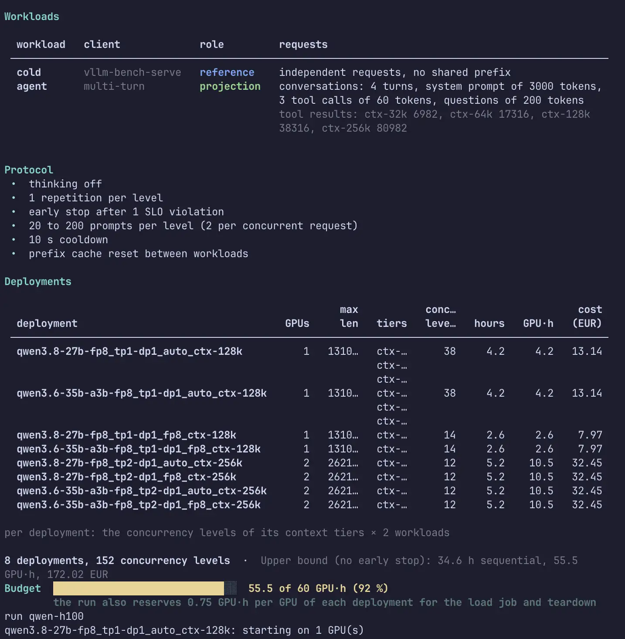Select the "Workloads" section heading

coord(32,17)
